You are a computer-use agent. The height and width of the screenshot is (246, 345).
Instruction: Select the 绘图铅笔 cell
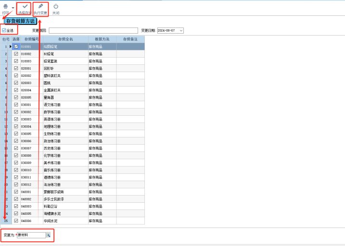pyautogui.click(x=65, y=47)
